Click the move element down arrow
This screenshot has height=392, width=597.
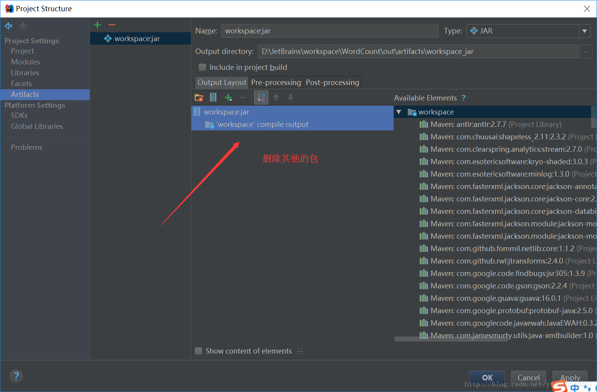(x=290, y=97)
